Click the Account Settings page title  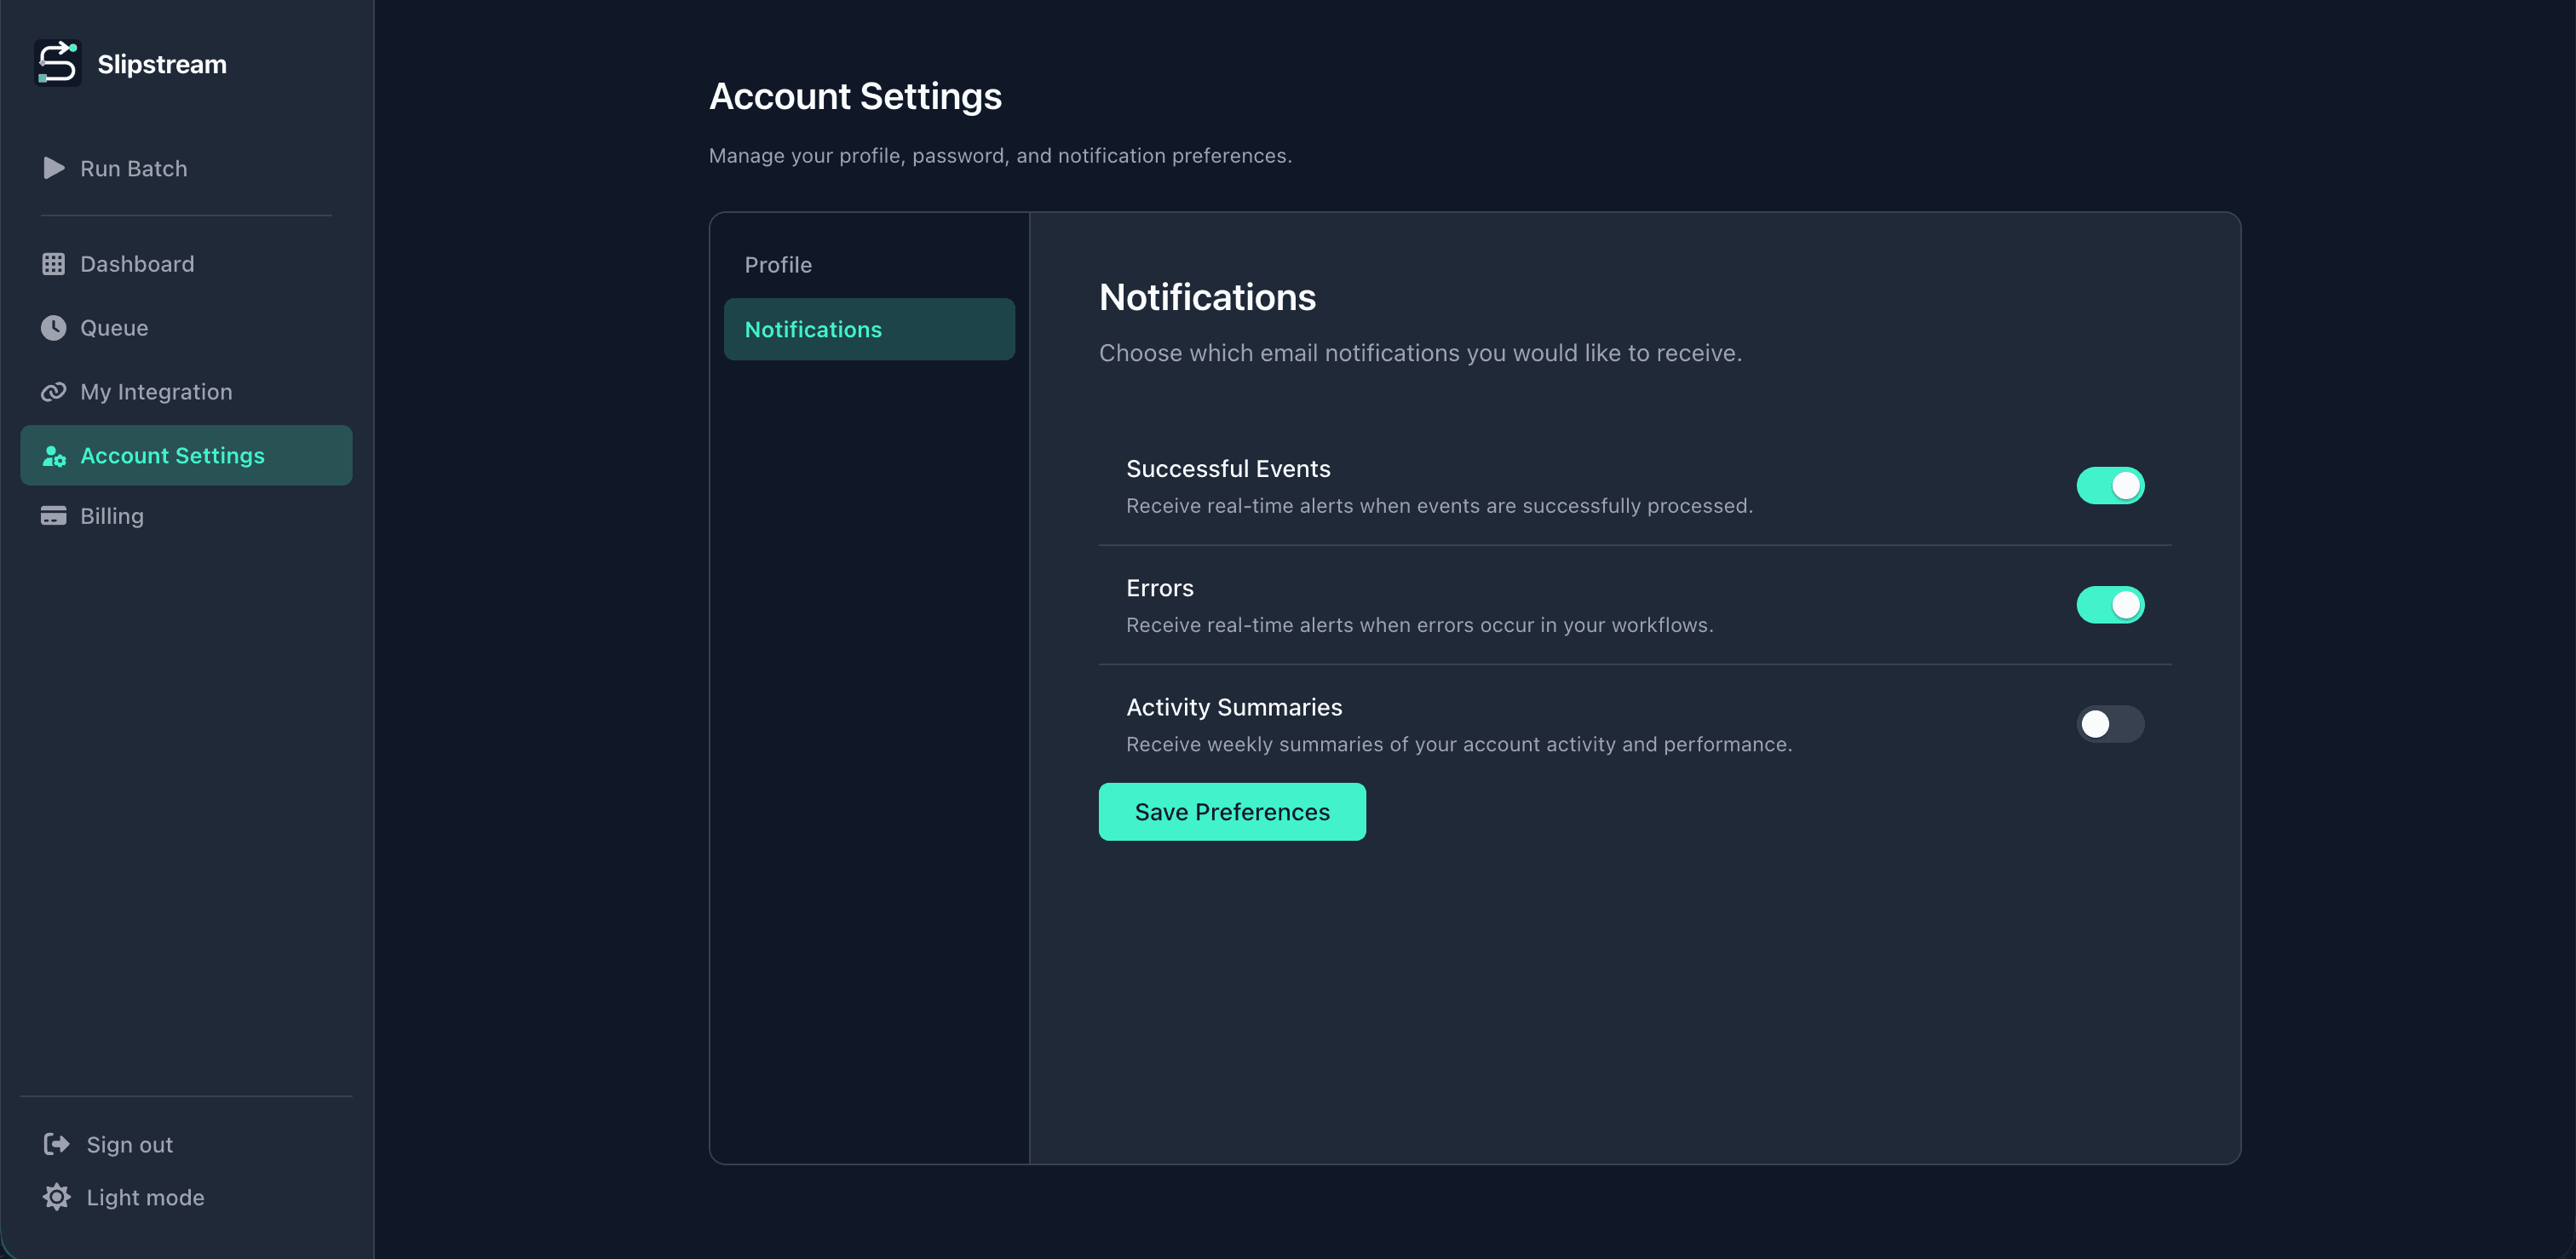click(x=855, y=96)
